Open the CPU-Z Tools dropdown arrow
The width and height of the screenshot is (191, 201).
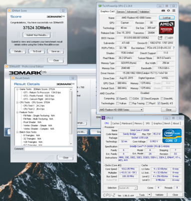[149, 194]
